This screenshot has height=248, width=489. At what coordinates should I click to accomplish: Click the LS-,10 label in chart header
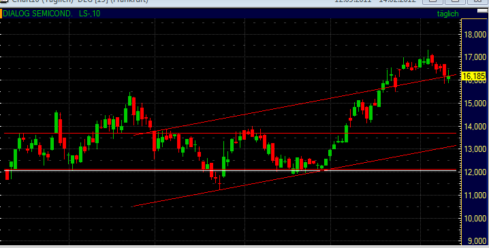[90, 14]
